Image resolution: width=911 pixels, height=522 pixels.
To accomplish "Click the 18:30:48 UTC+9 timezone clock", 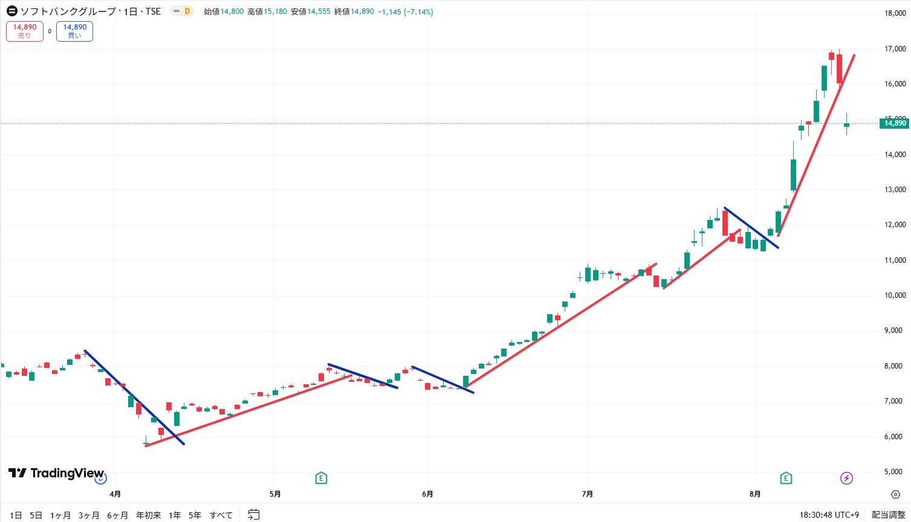I will (x=829, y=515).
